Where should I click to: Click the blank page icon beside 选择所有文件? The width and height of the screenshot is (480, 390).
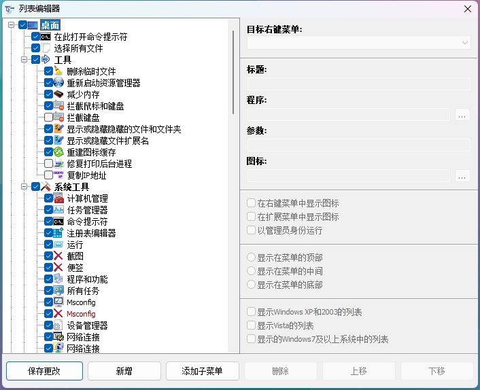coord(46,48)
